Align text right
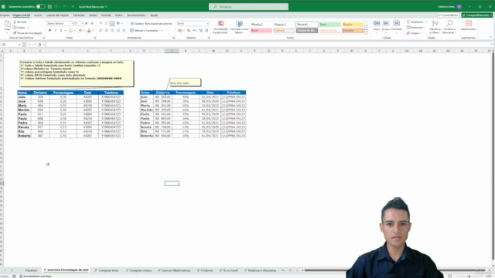 point(112,31)
